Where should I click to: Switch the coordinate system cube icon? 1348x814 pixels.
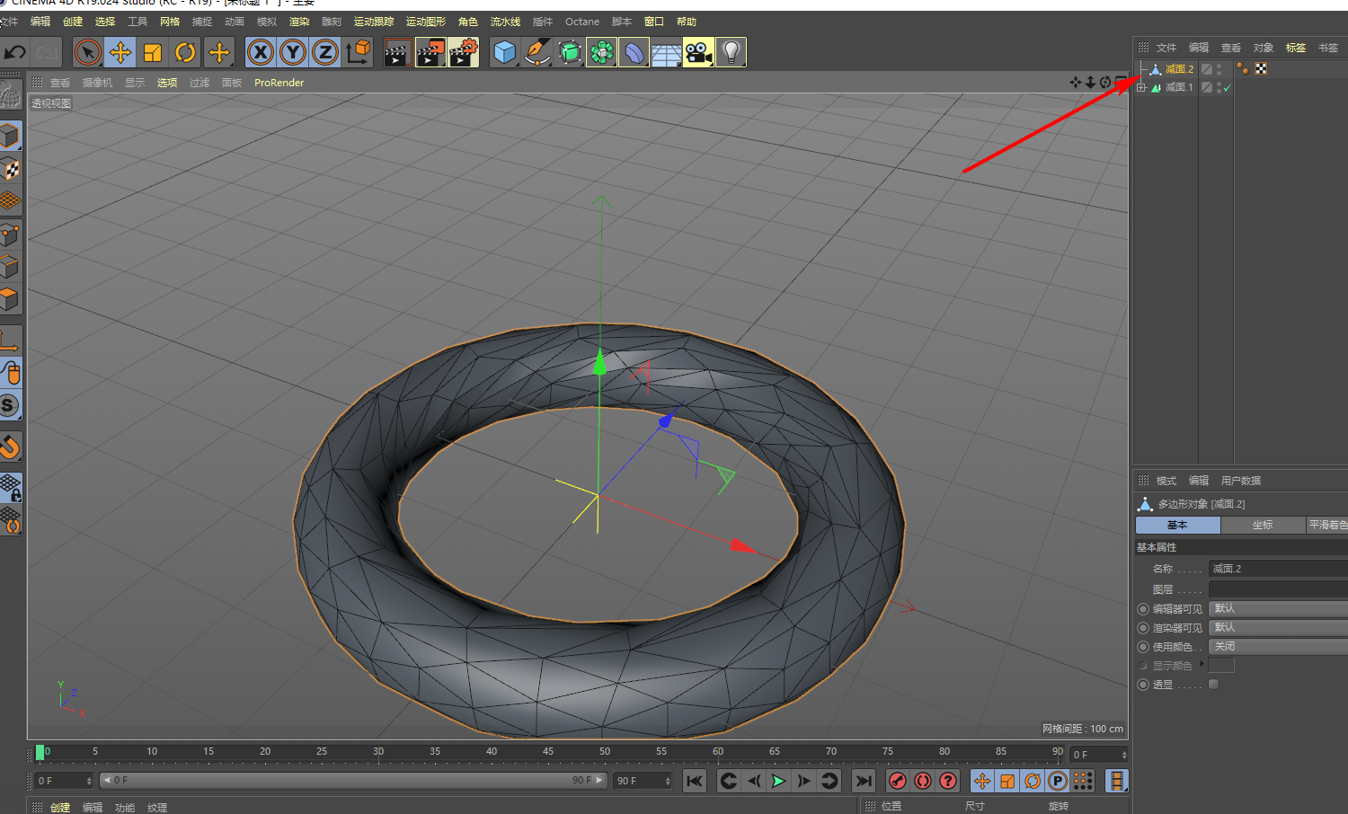click(359, 53)
